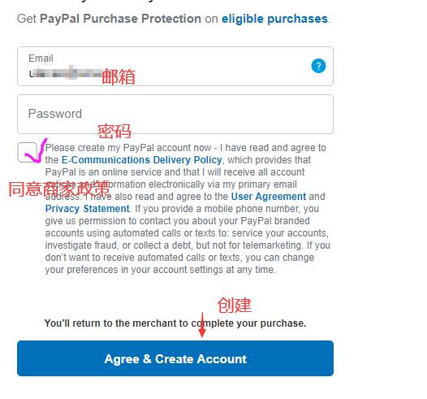Click the red 密码 annotation label
Image resolution: width=427 pixels, height=399 pixels.
tap(114, 132)
